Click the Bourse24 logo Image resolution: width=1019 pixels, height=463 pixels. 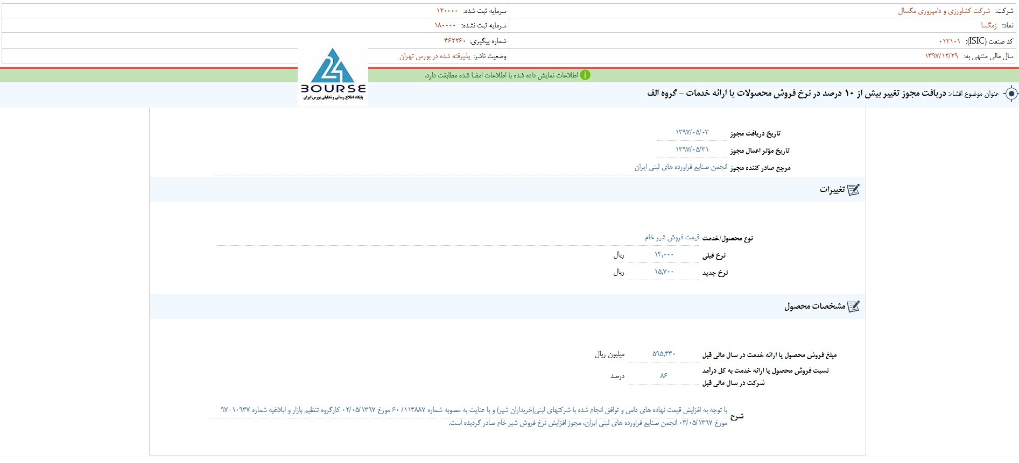[333, 75]
